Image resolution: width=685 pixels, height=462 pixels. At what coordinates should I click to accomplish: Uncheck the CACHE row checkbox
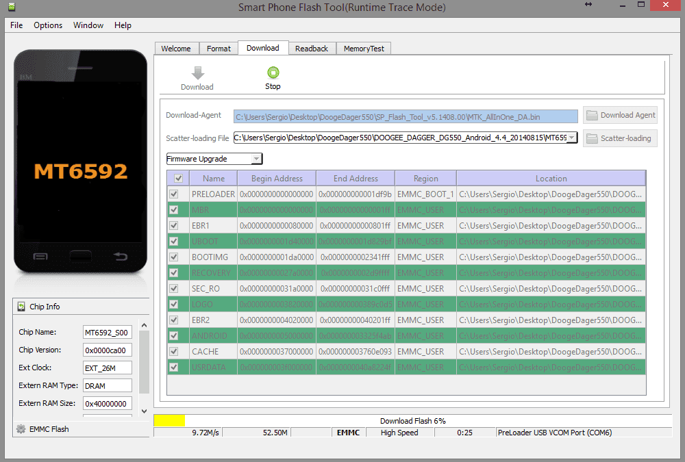tap(174, 351)
